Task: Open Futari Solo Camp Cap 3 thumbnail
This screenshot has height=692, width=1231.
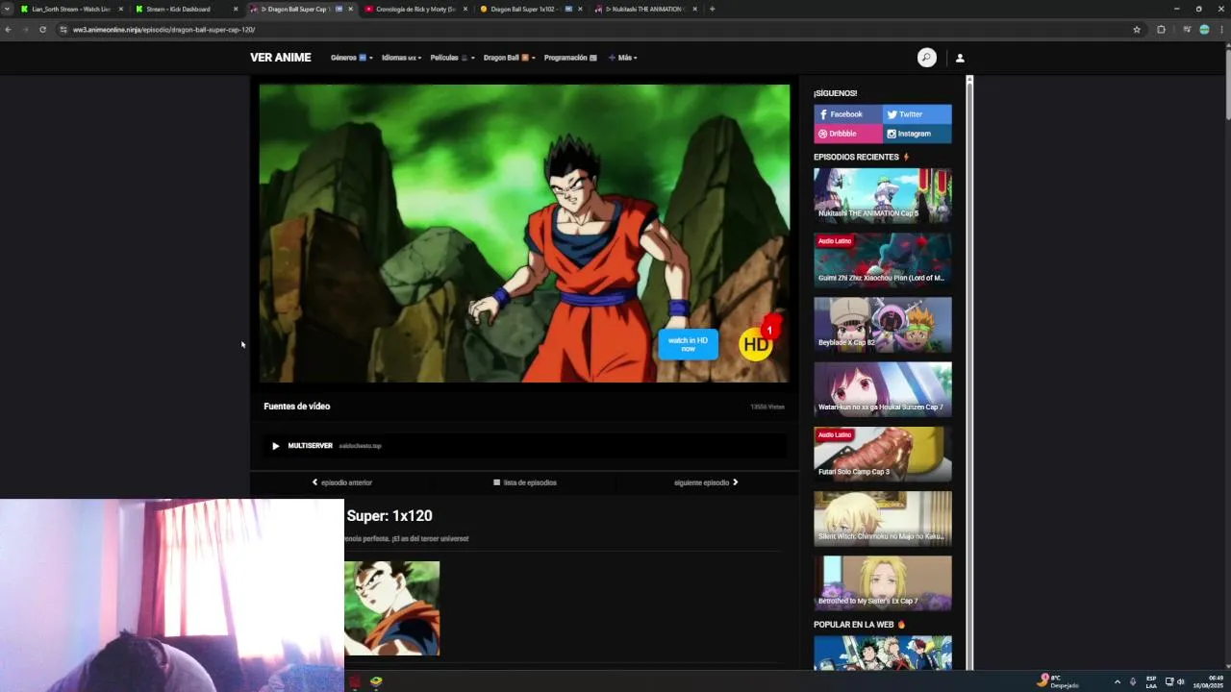Action: [883, 454]
